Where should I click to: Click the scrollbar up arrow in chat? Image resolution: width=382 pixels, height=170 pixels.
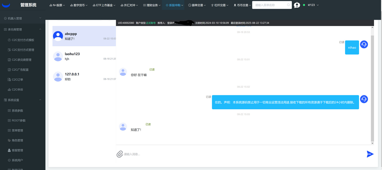[x=373, y=28]
